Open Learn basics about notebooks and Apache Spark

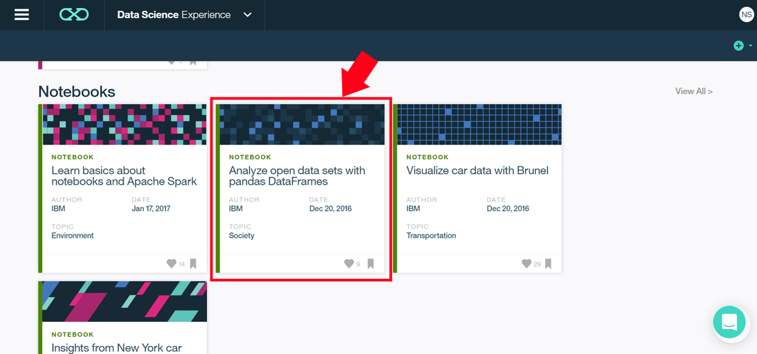(x=124, y=176)
